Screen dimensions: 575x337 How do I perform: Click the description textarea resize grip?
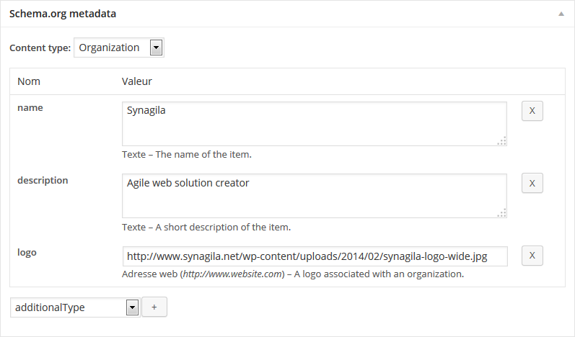(x=502, y=213)
